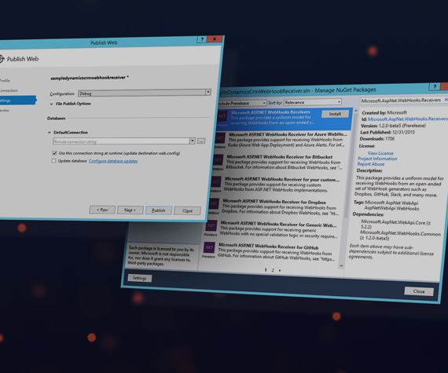Select the Settings tab in publish sidebar
The image size is (448, 373).
pyautogui.click(x=18, y=101)
